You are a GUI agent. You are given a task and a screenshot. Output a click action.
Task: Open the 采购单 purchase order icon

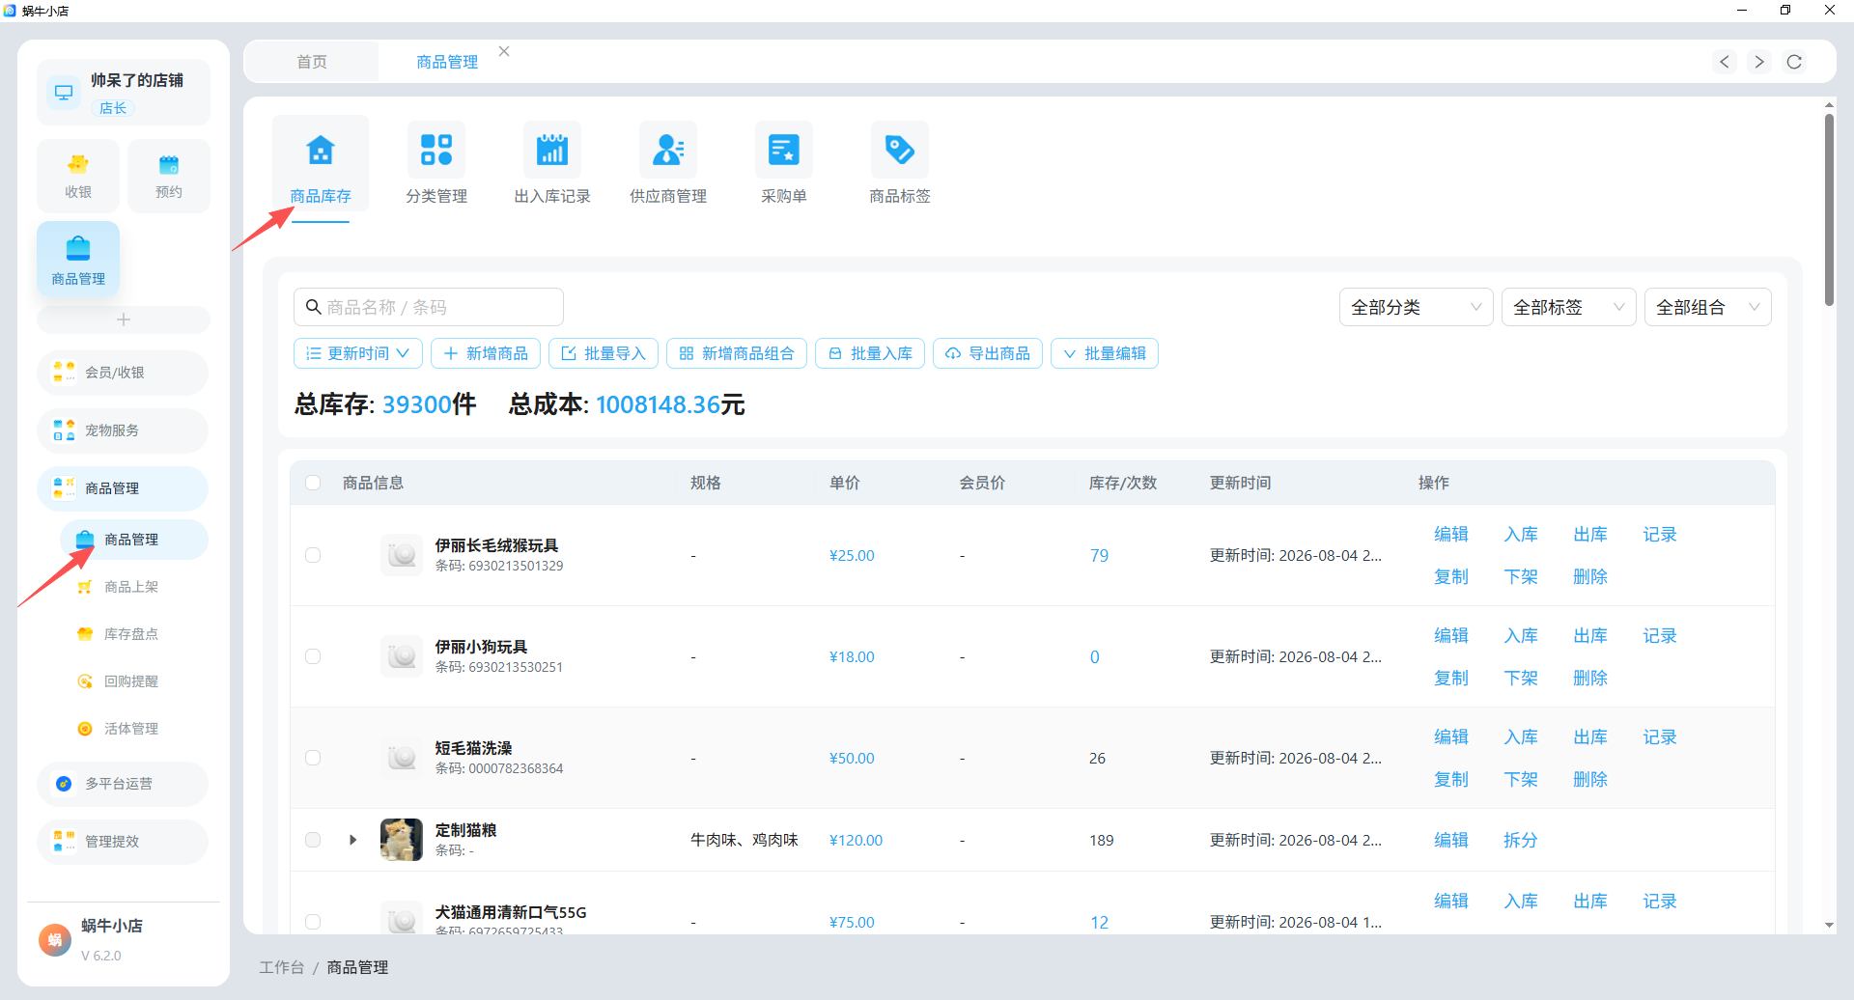[x=784, y=151]
